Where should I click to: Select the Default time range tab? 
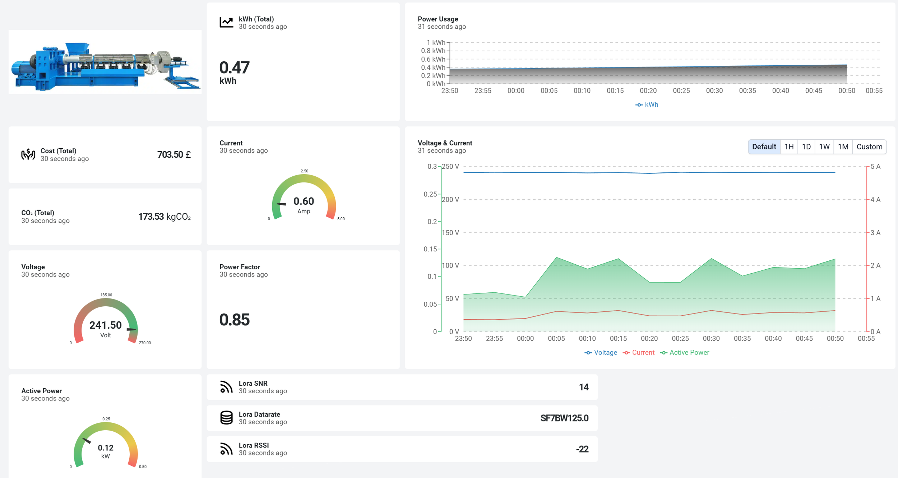[x=764, y=147]
